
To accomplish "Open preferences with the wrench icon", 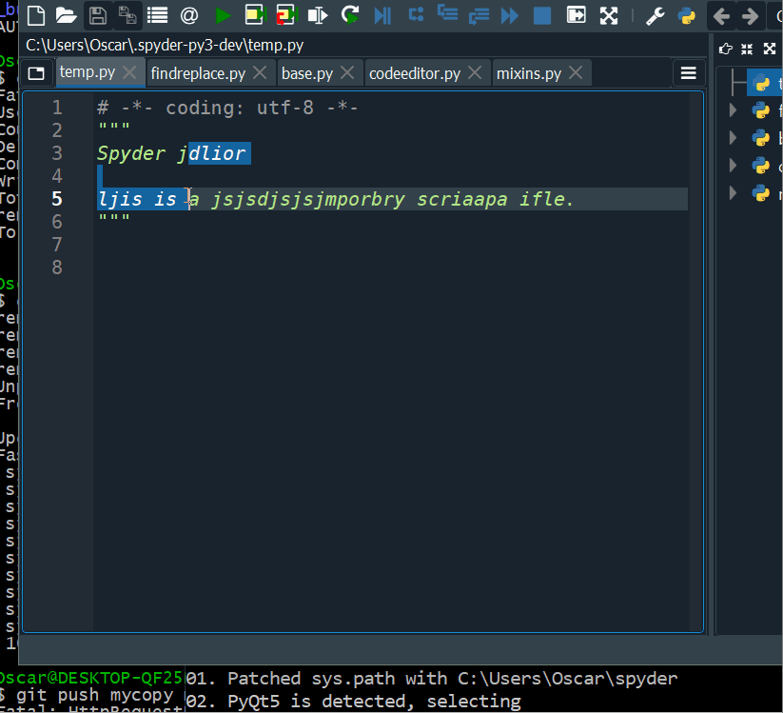I will pyautogui.click(x=656, y=15).
